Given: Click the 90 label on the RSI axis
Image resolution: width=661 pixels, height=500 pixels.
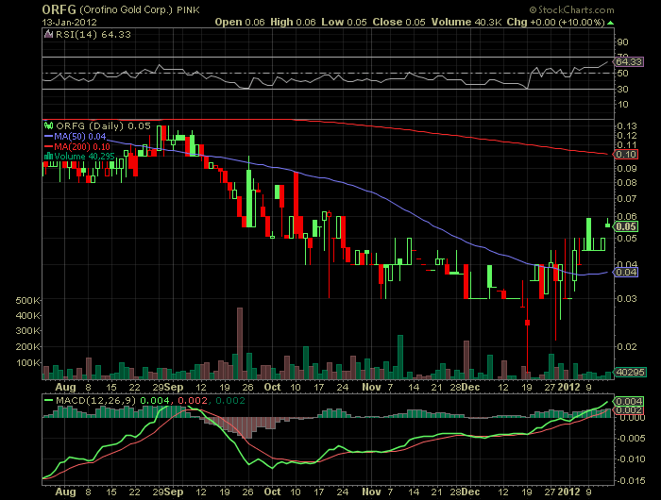Looking at the screenshot, I should [x=622, y=42].
